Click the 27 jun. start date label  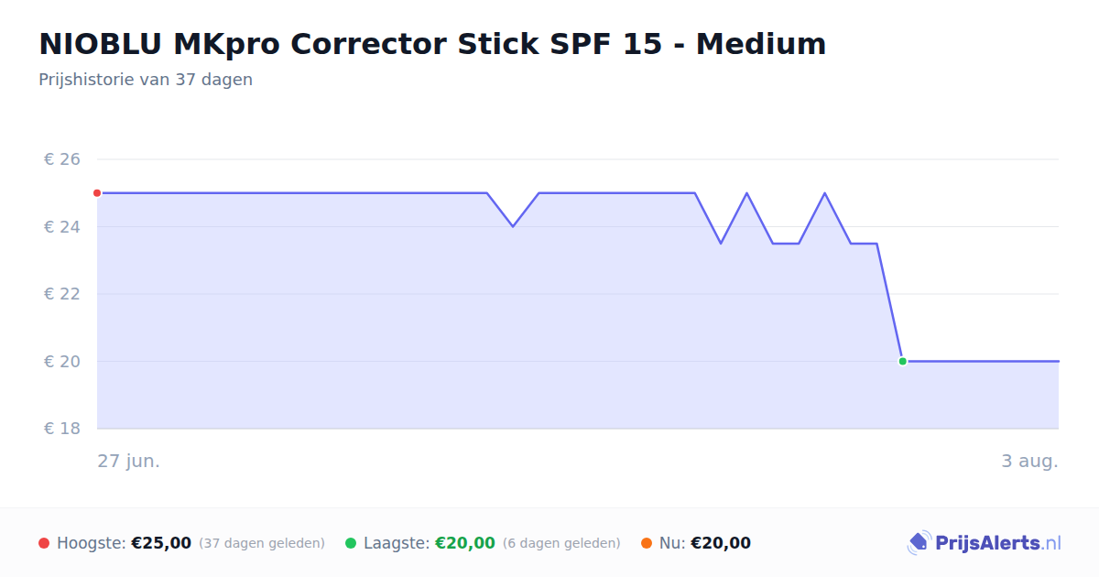click(129, 461)
